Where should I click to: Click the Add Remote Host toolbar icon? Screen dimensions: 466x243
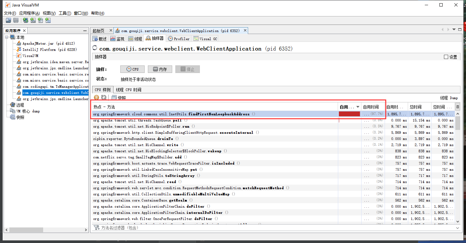pos(25,20)
